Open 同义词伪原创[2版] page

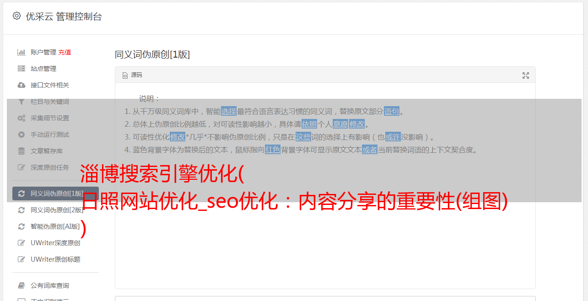point(57,210)
